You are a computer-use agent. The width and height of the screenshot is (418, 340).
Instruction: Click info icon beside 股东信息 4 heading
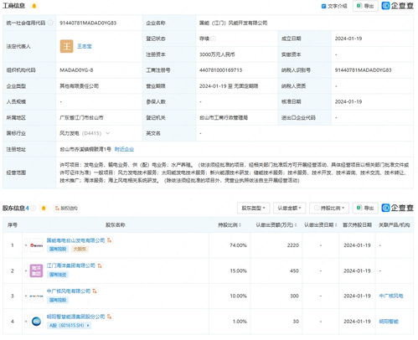coord(34,208)
